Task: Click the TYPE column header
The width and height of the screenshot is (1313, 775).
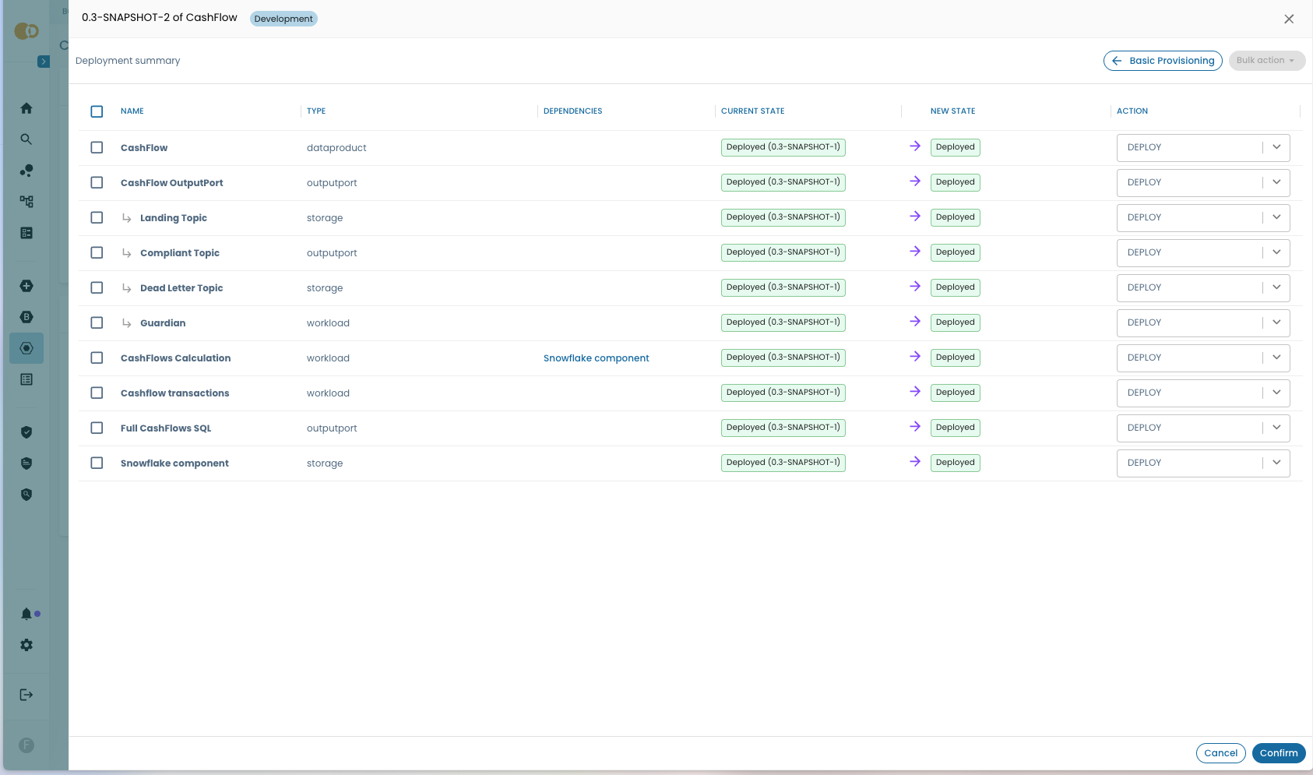Action: 316,111
